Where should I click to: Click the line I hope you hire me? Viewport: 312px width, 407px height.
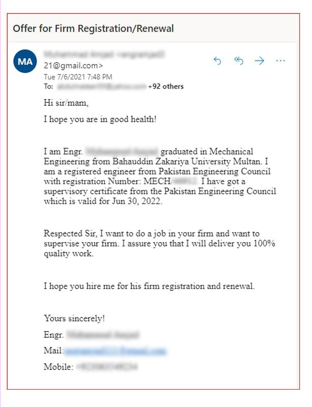[149, 286]
